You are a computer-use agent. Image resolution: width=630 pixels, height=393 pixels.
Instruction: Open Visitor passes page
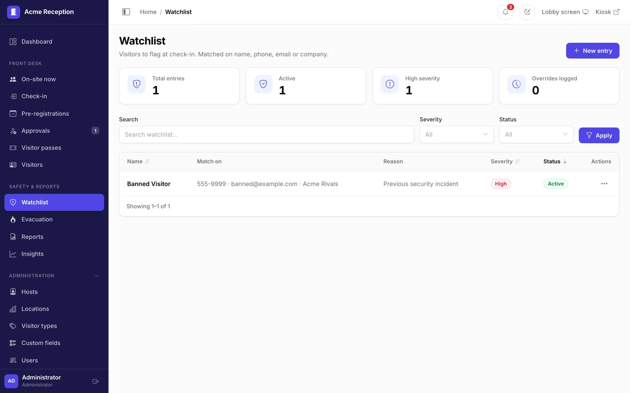click(x=54, y=148)
